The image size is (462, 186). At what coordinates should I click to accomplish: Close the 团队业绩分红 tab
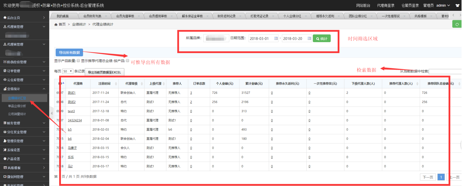[x=372, y=16]
